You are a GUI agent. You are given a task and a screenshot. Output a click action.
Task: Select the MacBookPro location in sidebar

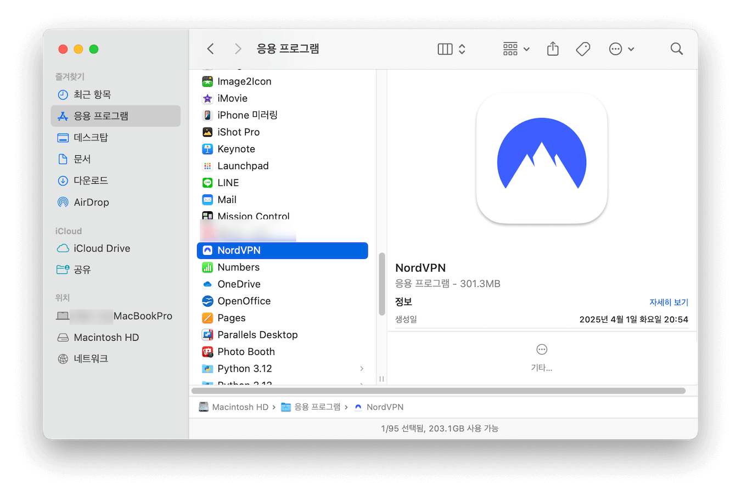[116, 316]
